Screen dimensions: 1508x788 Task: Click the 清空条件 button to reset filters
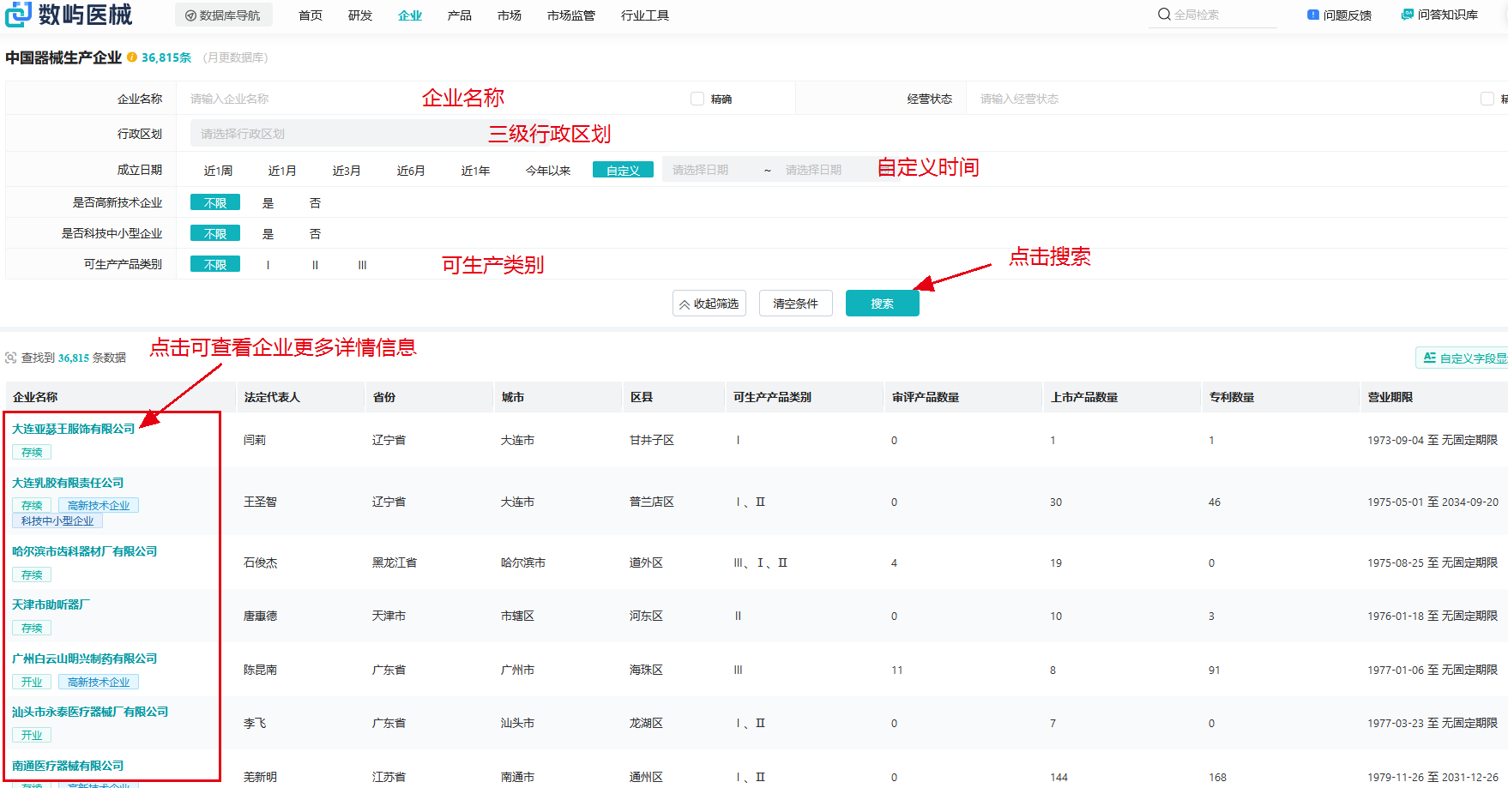(795, 304)
